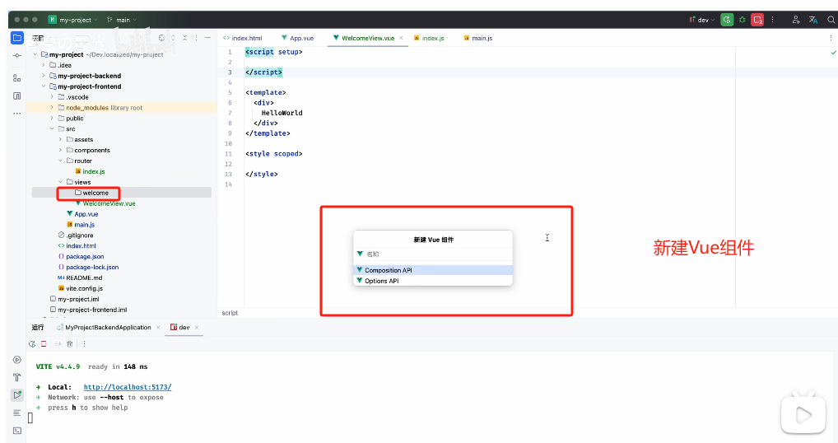Open more run actions in the title bar
Viewport: 838px width, 443px height.
click(772, 20)
